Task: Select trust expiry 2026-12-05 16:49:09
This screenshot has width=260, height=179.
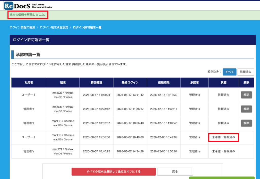Action: (164, 137)
